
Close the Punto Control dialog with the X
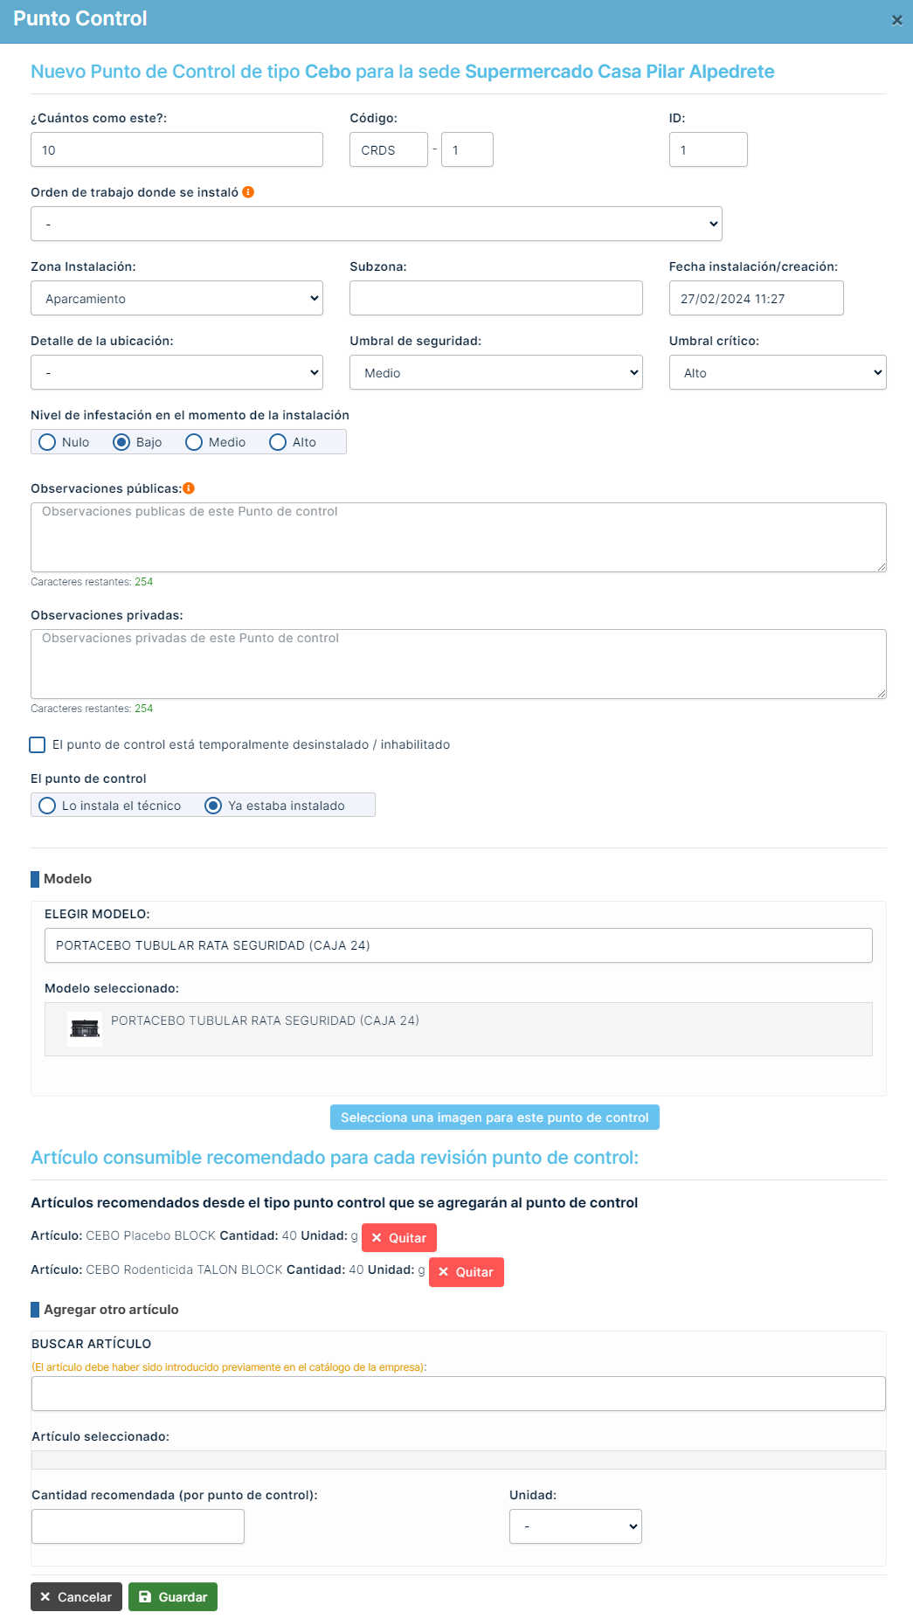(896, 20)
